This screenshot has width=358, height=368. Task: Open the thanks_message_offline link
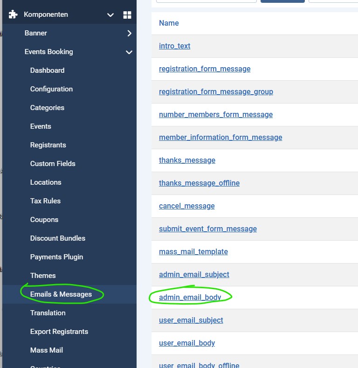click(x=199, y=183)
